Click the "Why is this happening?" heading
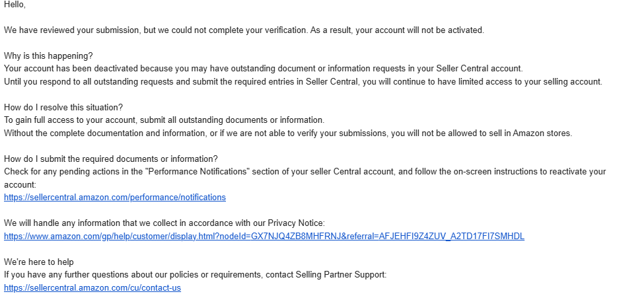The width and height of the screenshot is (621, 296). click(48, 56)
